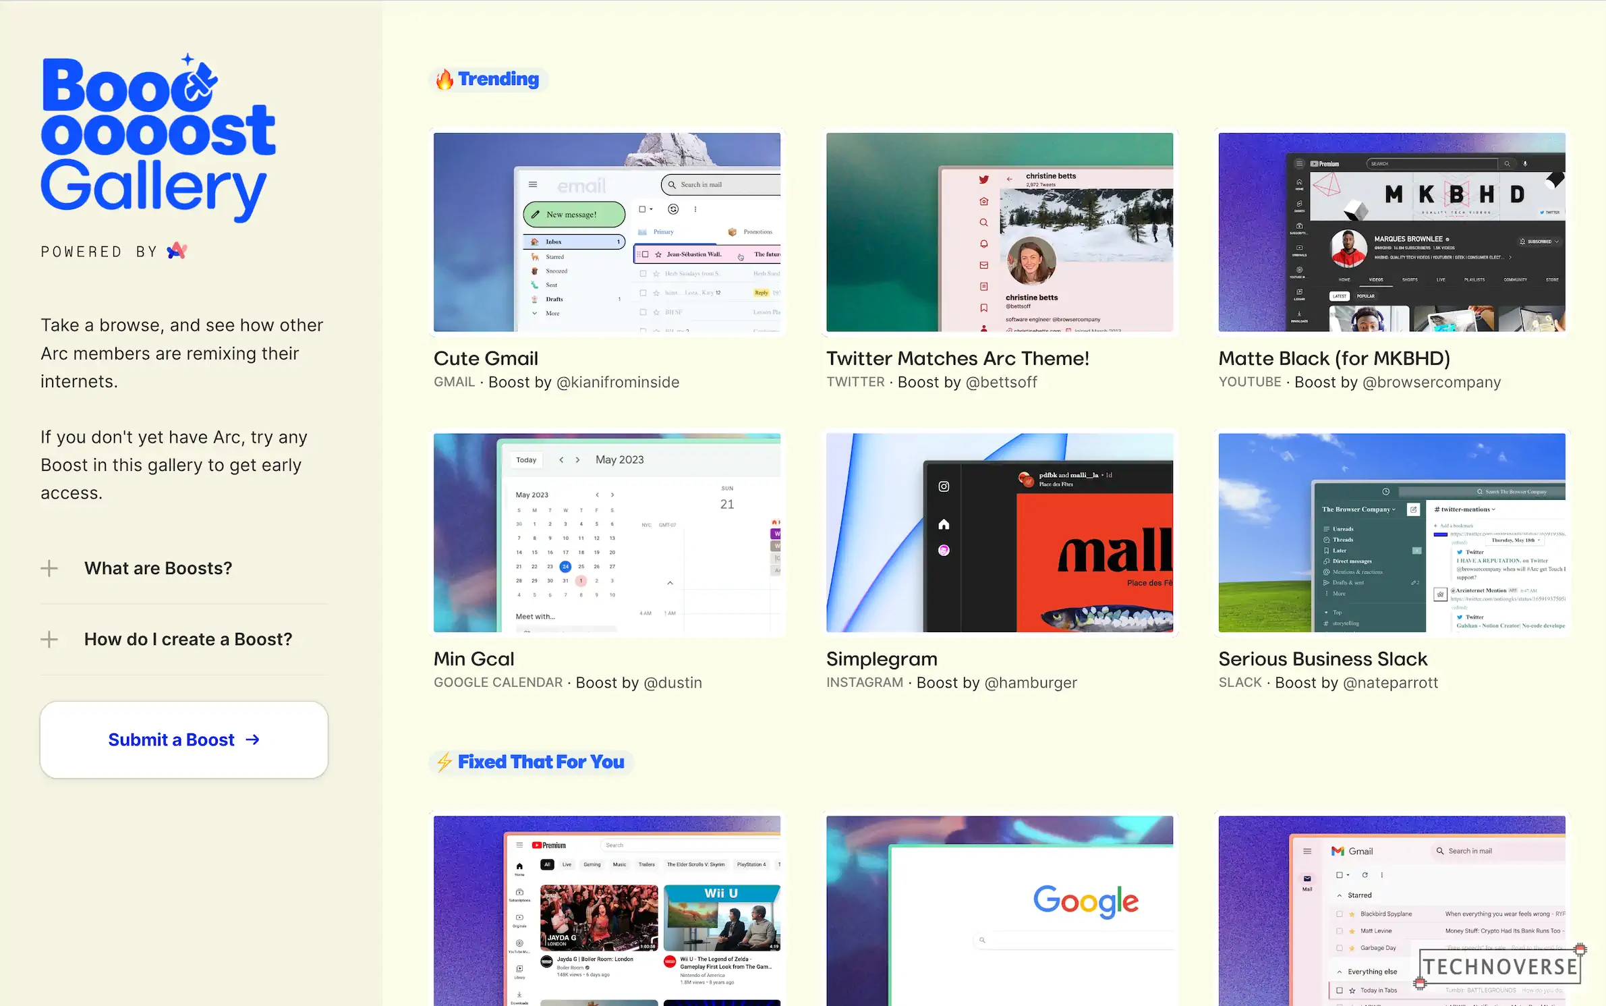This screenshot has height=1006, width=1606.
Task: Click the Cute Gmail title
Action: tap(486, 358)
